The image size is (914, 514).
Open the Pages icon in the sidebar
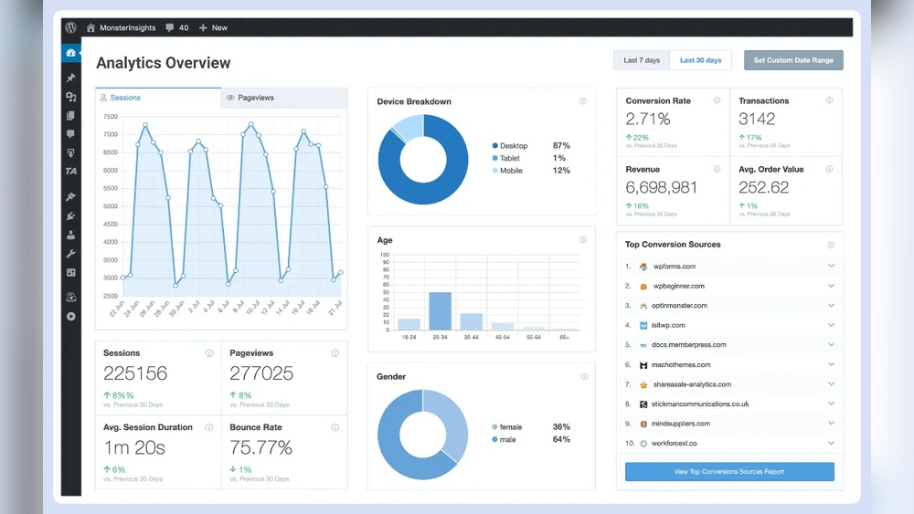coord(71,116)
